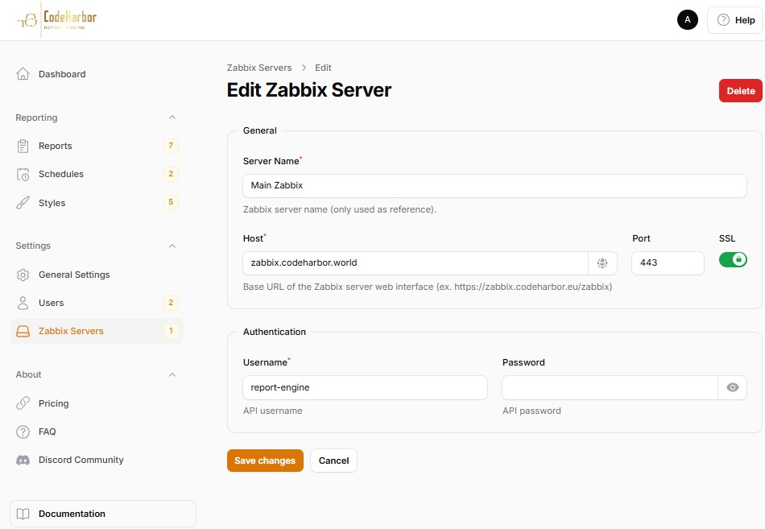Click the Port input field
This screenshot has width=765, height=529.
tap(668, 263)
